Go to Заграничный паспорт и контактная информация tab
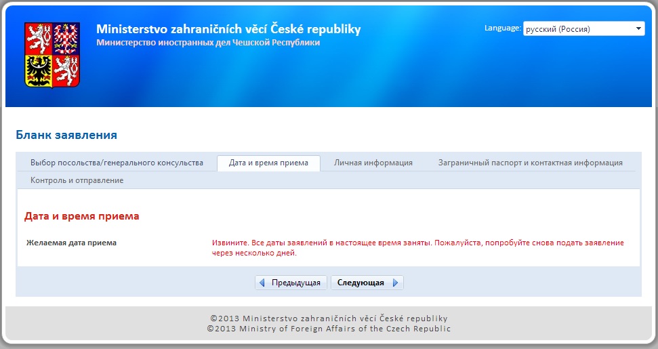 click(531, 163)
